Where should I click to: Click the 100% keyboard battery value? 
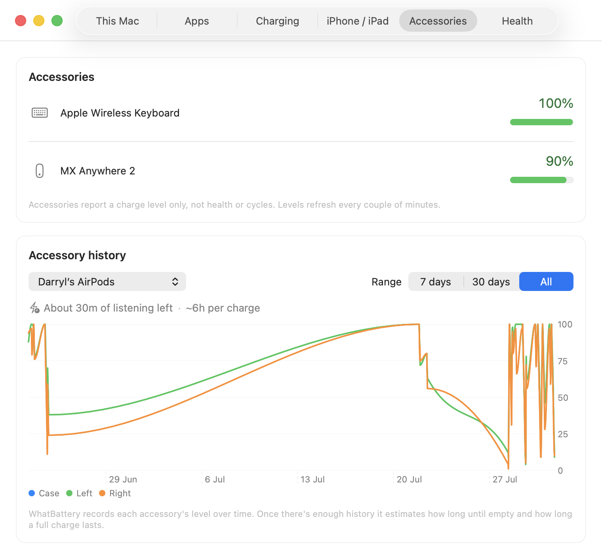tap(556, 103)
